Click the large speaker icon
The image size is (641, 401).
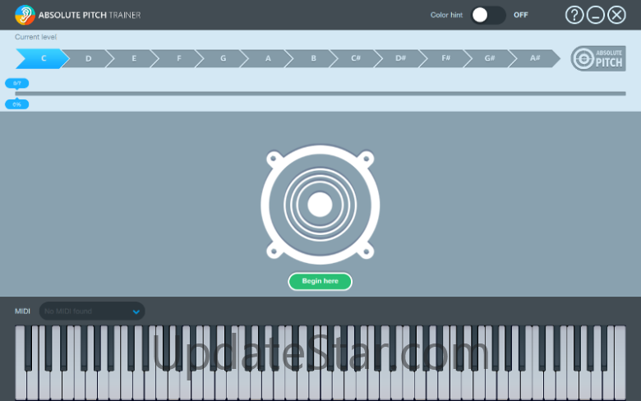pyautogui.click(x=320, y=205)
